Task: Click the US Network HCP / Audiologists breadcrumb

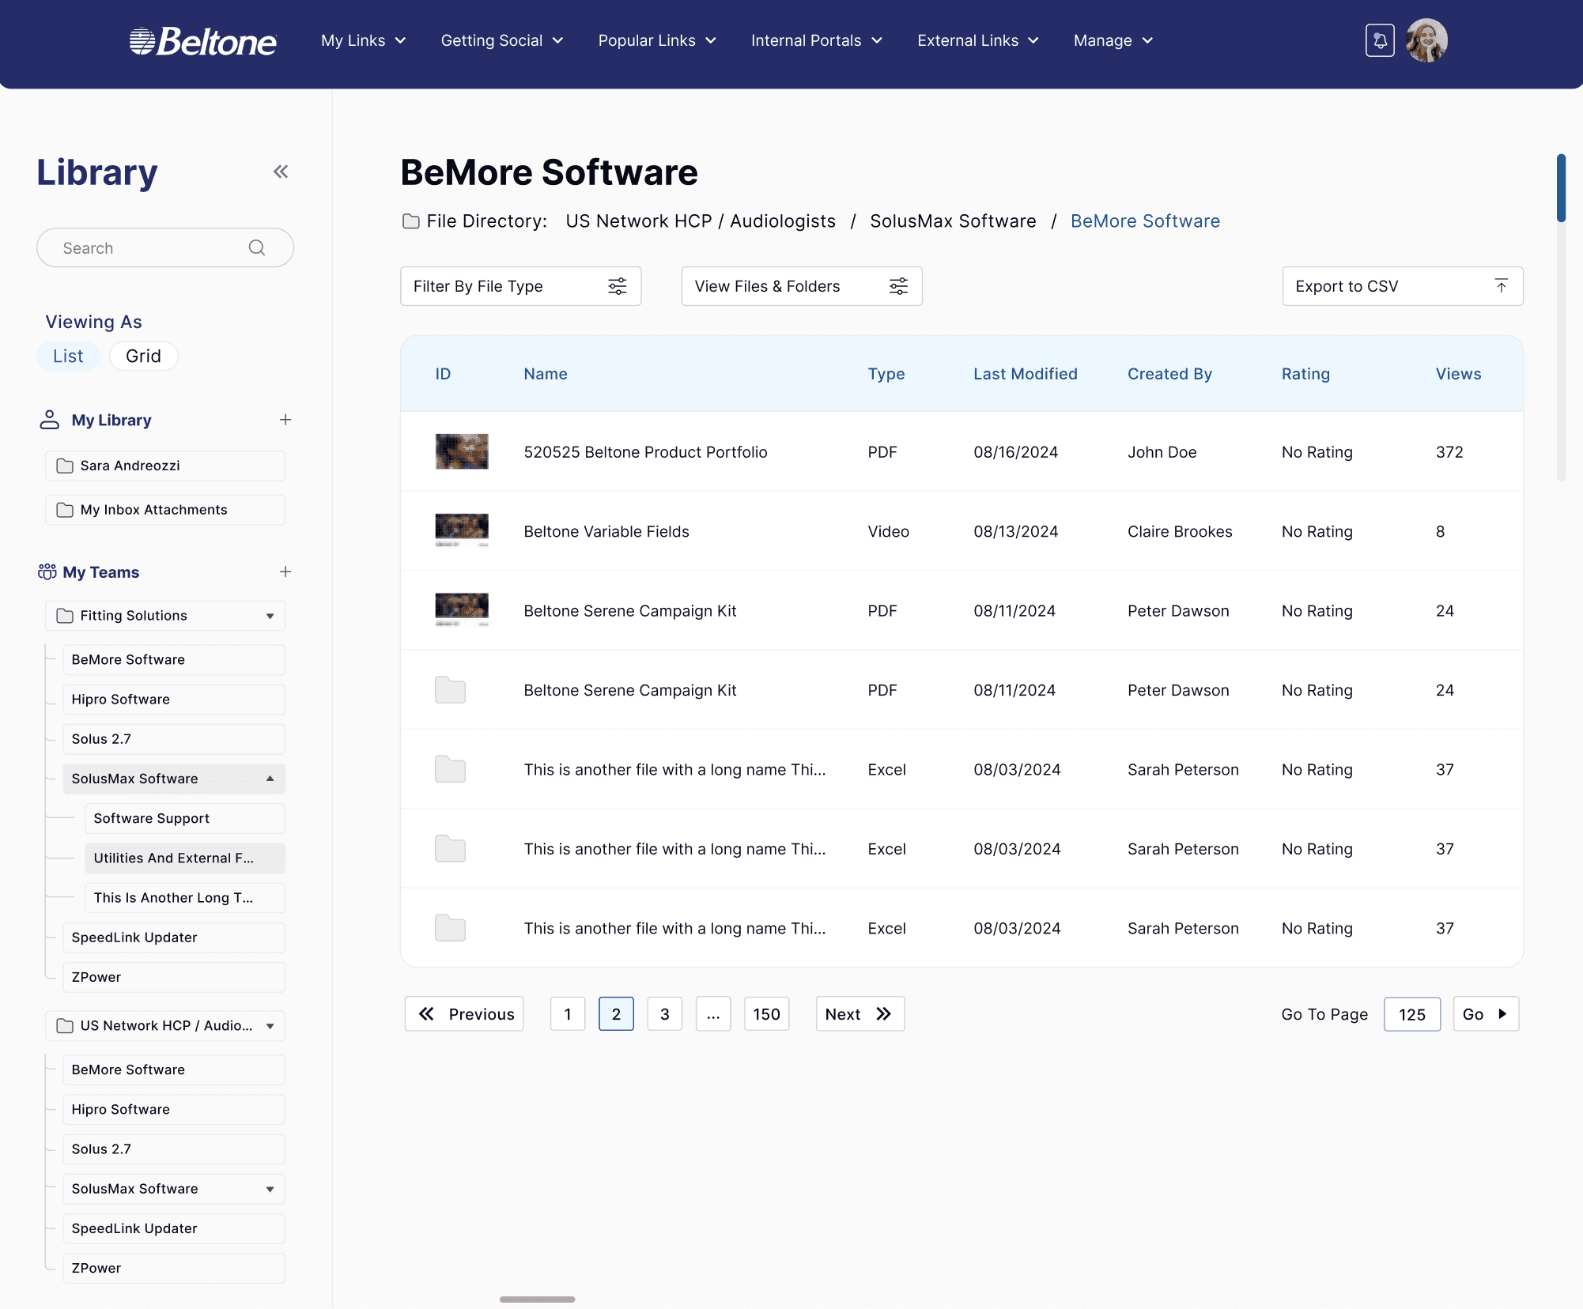Action: pos(701,221)
